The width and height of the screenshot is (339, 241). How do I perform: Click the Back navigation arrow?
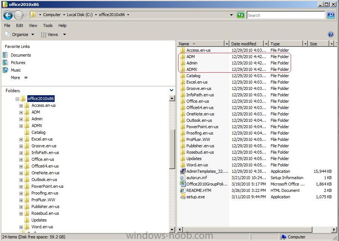point(8,15)
